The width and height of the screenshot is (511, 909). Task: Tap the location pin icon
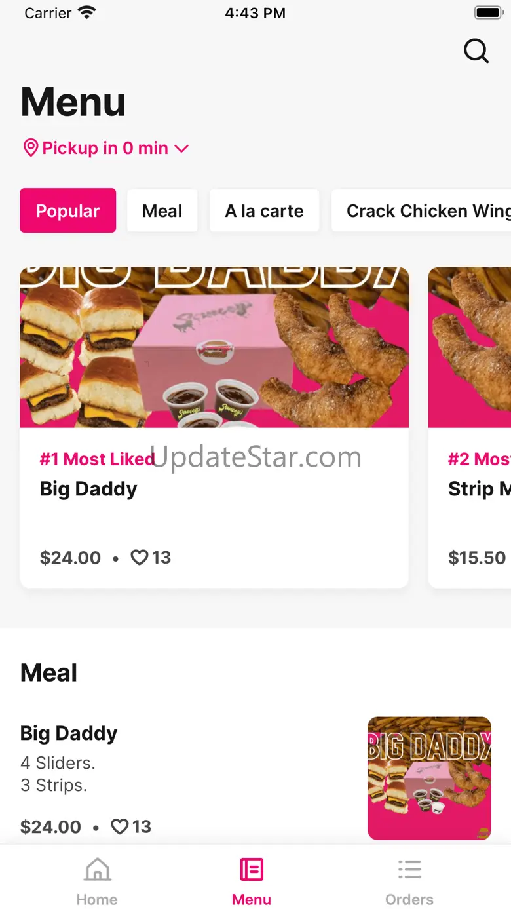[30, 148]
